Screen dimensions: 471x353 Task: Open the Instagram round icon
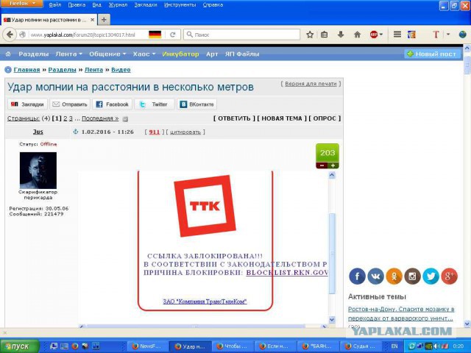(412, 277)
